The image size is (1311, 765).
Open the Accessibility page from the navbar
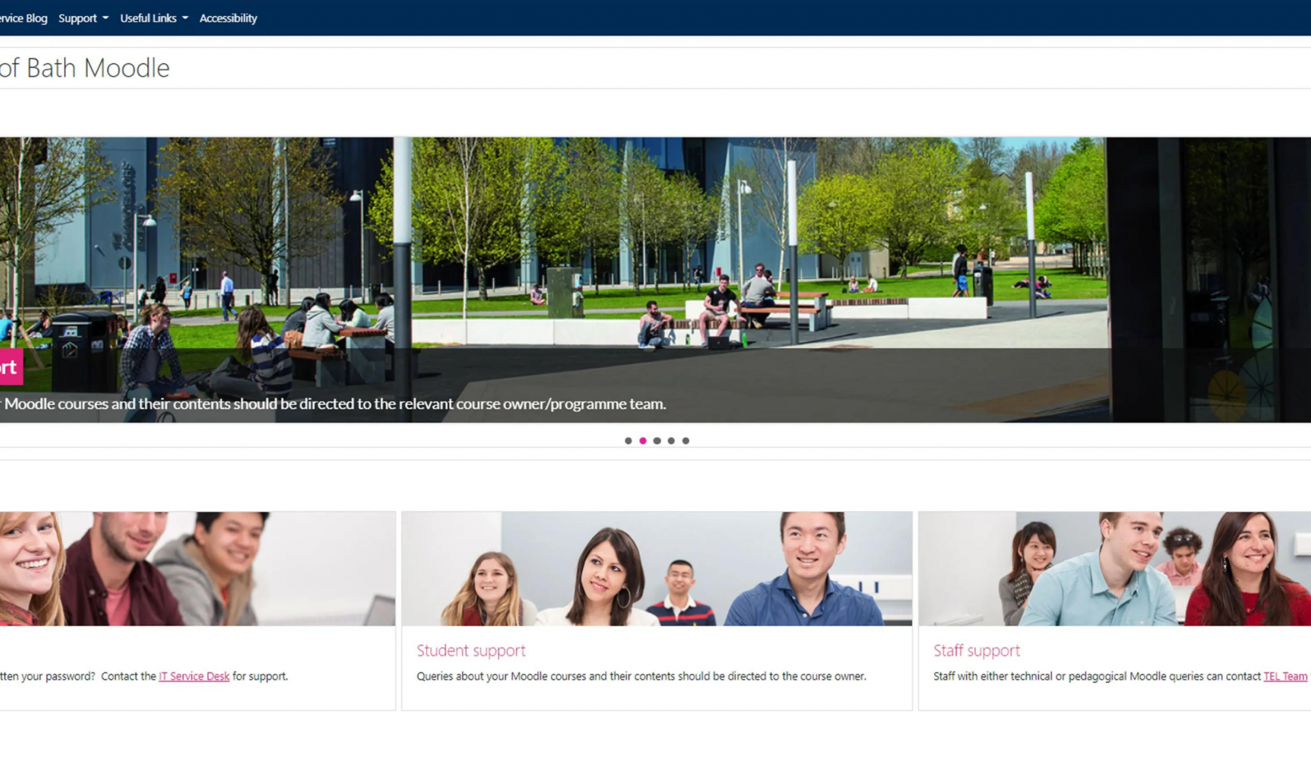click(x=228, y=18)
